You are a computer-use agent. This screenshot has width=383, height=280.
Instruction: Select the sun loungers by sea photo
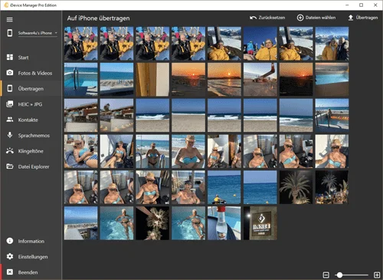click(116, 80)
